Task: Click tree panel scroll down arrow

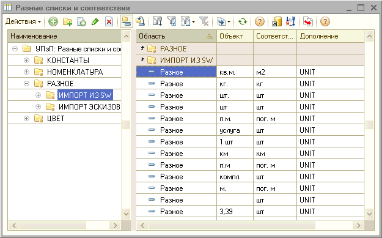Action: pyautogui.click(x=126, y=214)
